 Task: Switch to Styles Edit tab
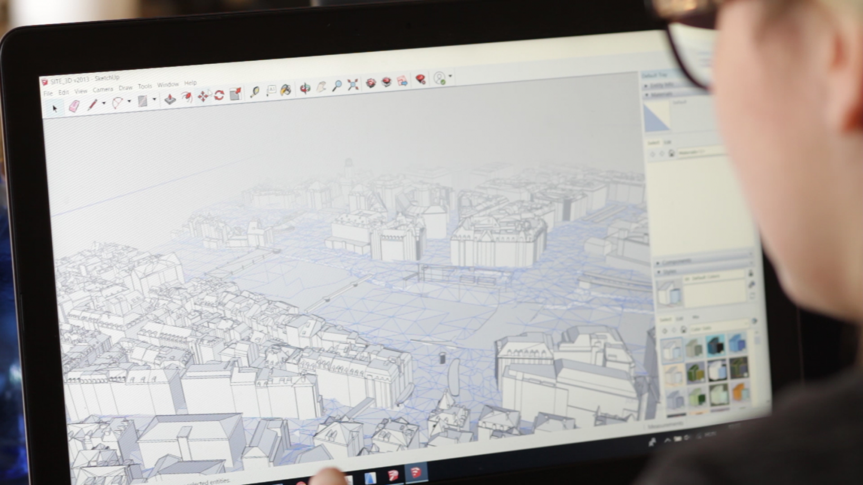(679, 318)
